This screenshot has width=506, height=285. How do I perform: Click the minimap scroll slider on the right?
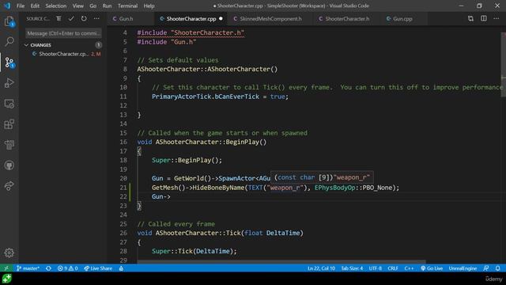click(504, 65)
